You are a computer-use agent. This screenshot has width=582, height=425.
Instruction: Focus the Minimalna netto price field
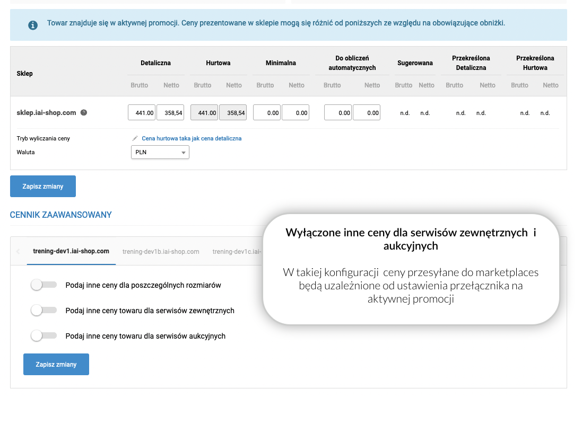click(296, 113)
